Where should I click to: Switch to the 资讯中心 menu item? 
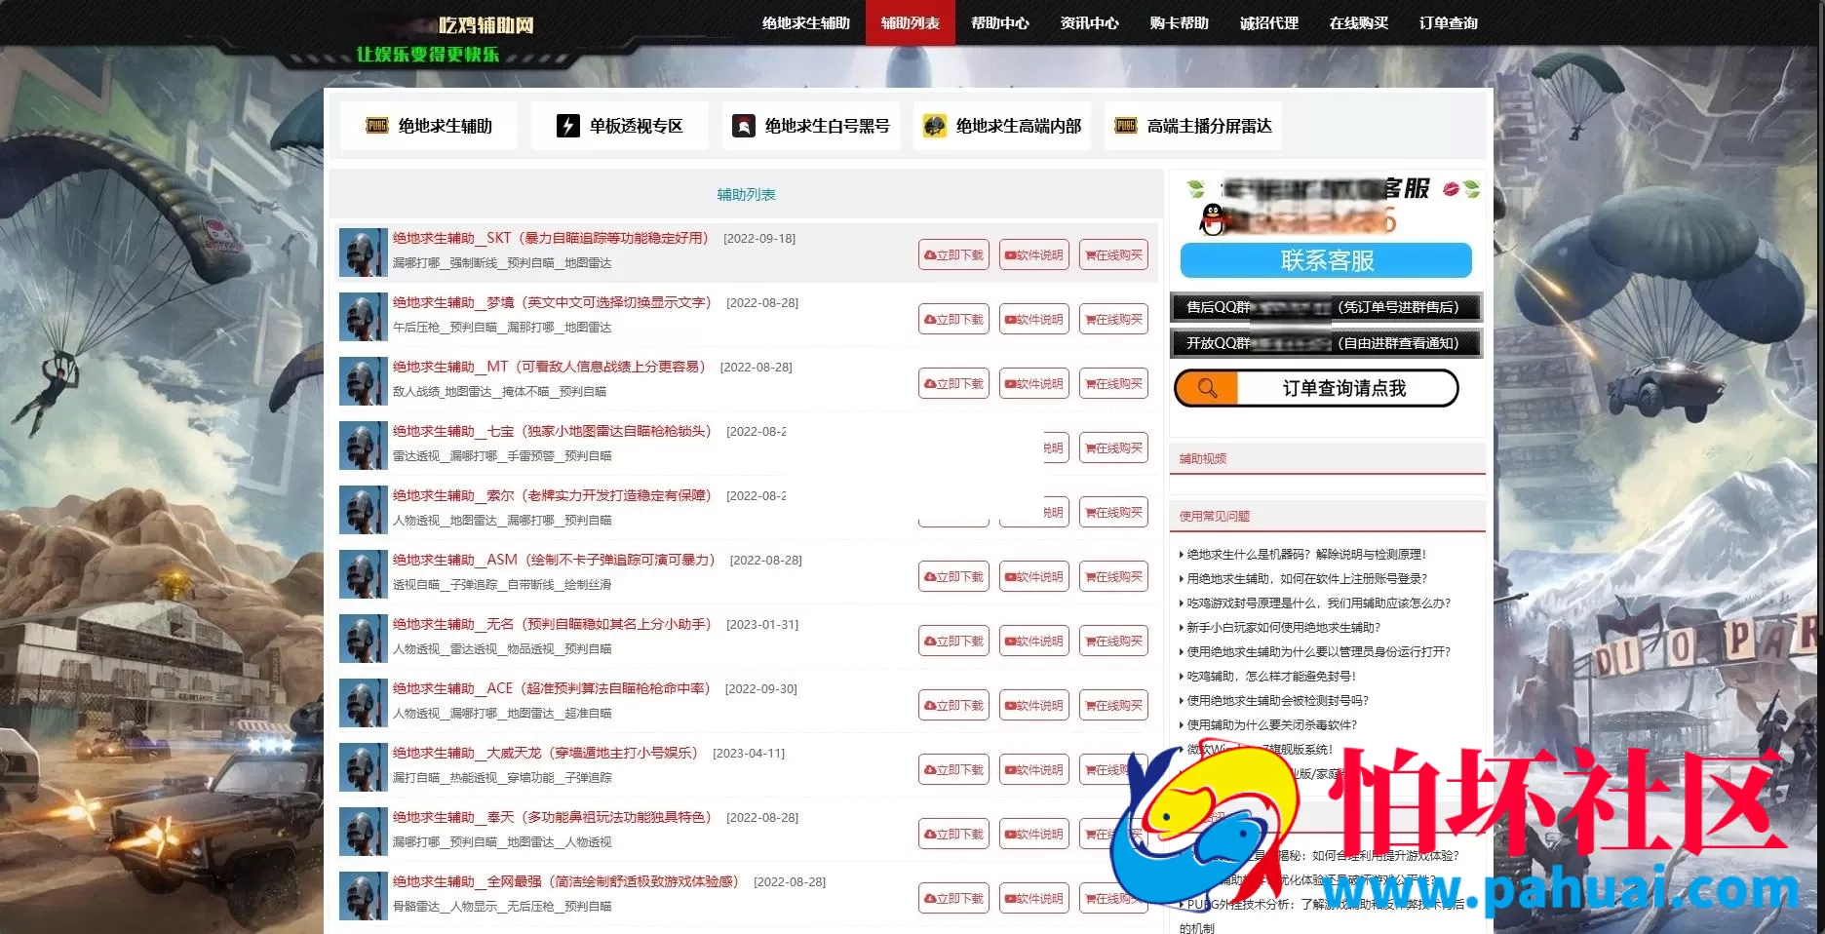(1089, 22)
